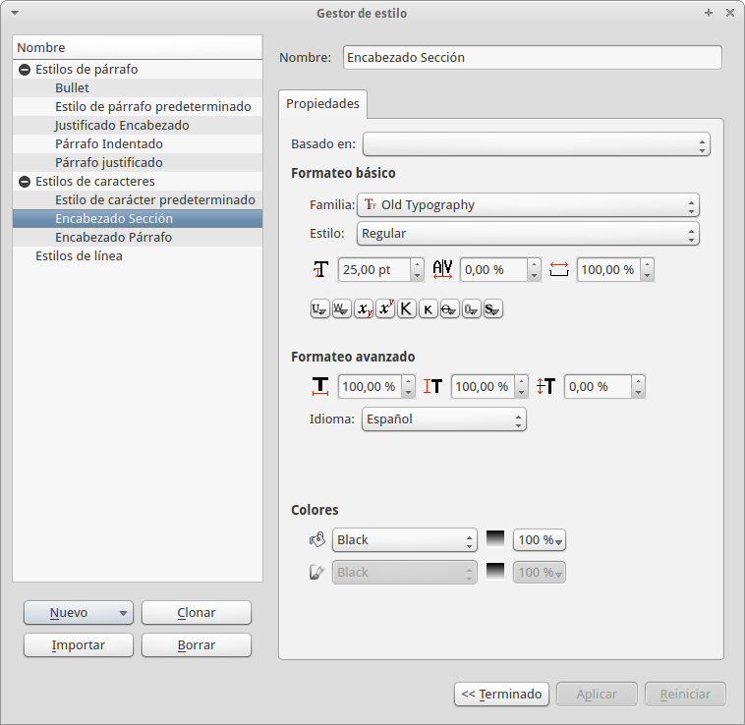Click the vertical glyph scaling icon
The image size is (745, 725).
(x=432, y=386)
